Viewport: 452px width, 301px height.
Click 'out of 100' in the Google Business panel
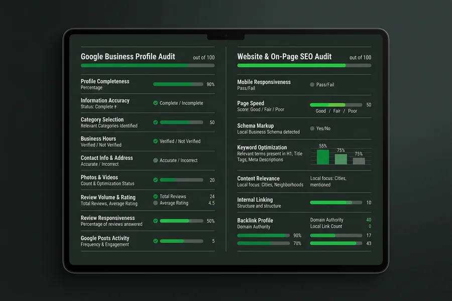point(204,57)
